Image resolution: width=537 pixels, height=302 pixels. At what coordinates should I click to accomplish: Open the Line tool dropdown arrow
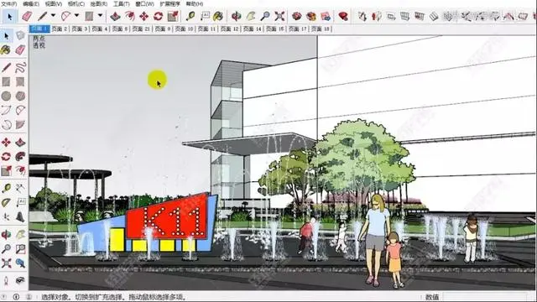pyautogui.click(x=53, y=16)
